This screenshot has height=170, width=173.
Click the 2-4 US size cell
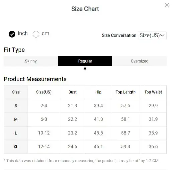[x=44, y=106]
